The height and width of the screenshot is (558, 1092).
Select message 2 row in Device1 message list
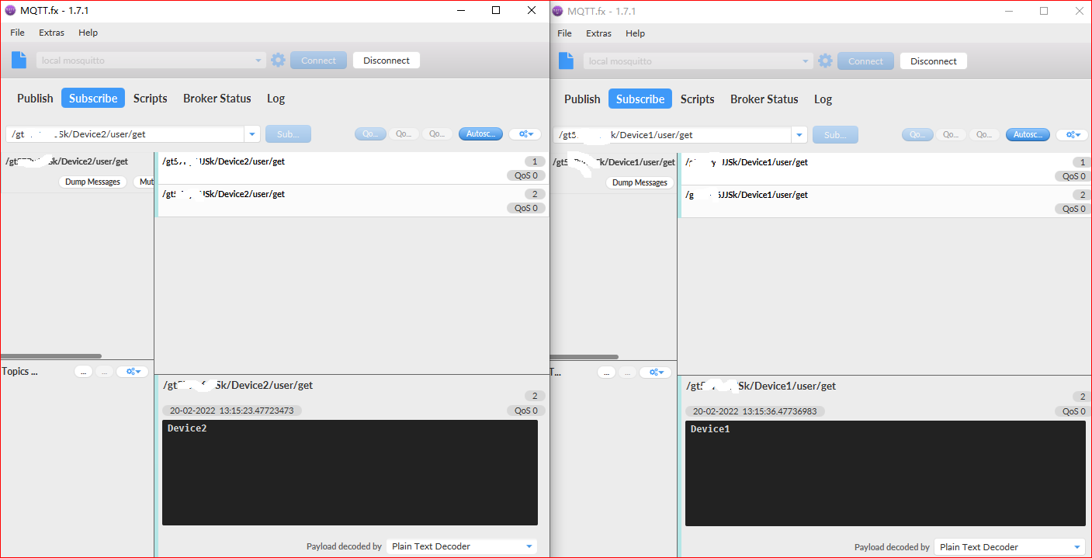point(886,202)
